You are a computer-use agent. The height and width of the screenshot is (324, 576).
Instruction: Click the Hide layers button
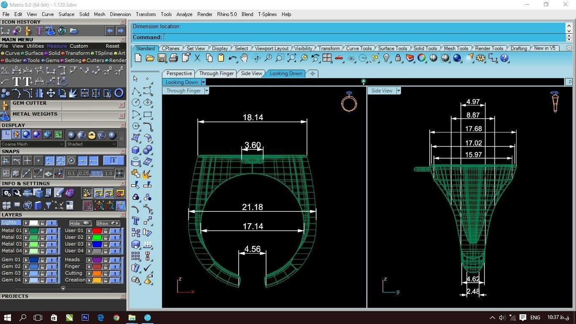(x=80, y=223)
